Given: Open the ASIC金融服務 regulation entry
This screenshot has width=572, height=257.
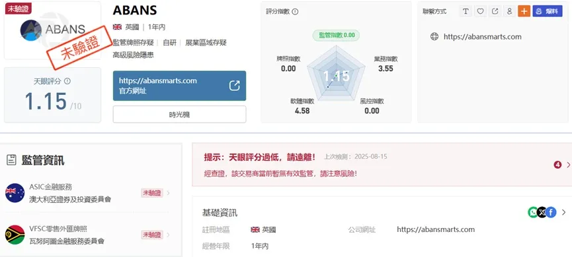Looking at the screenshot, I should pyautogui.click(x=87, y=193).
